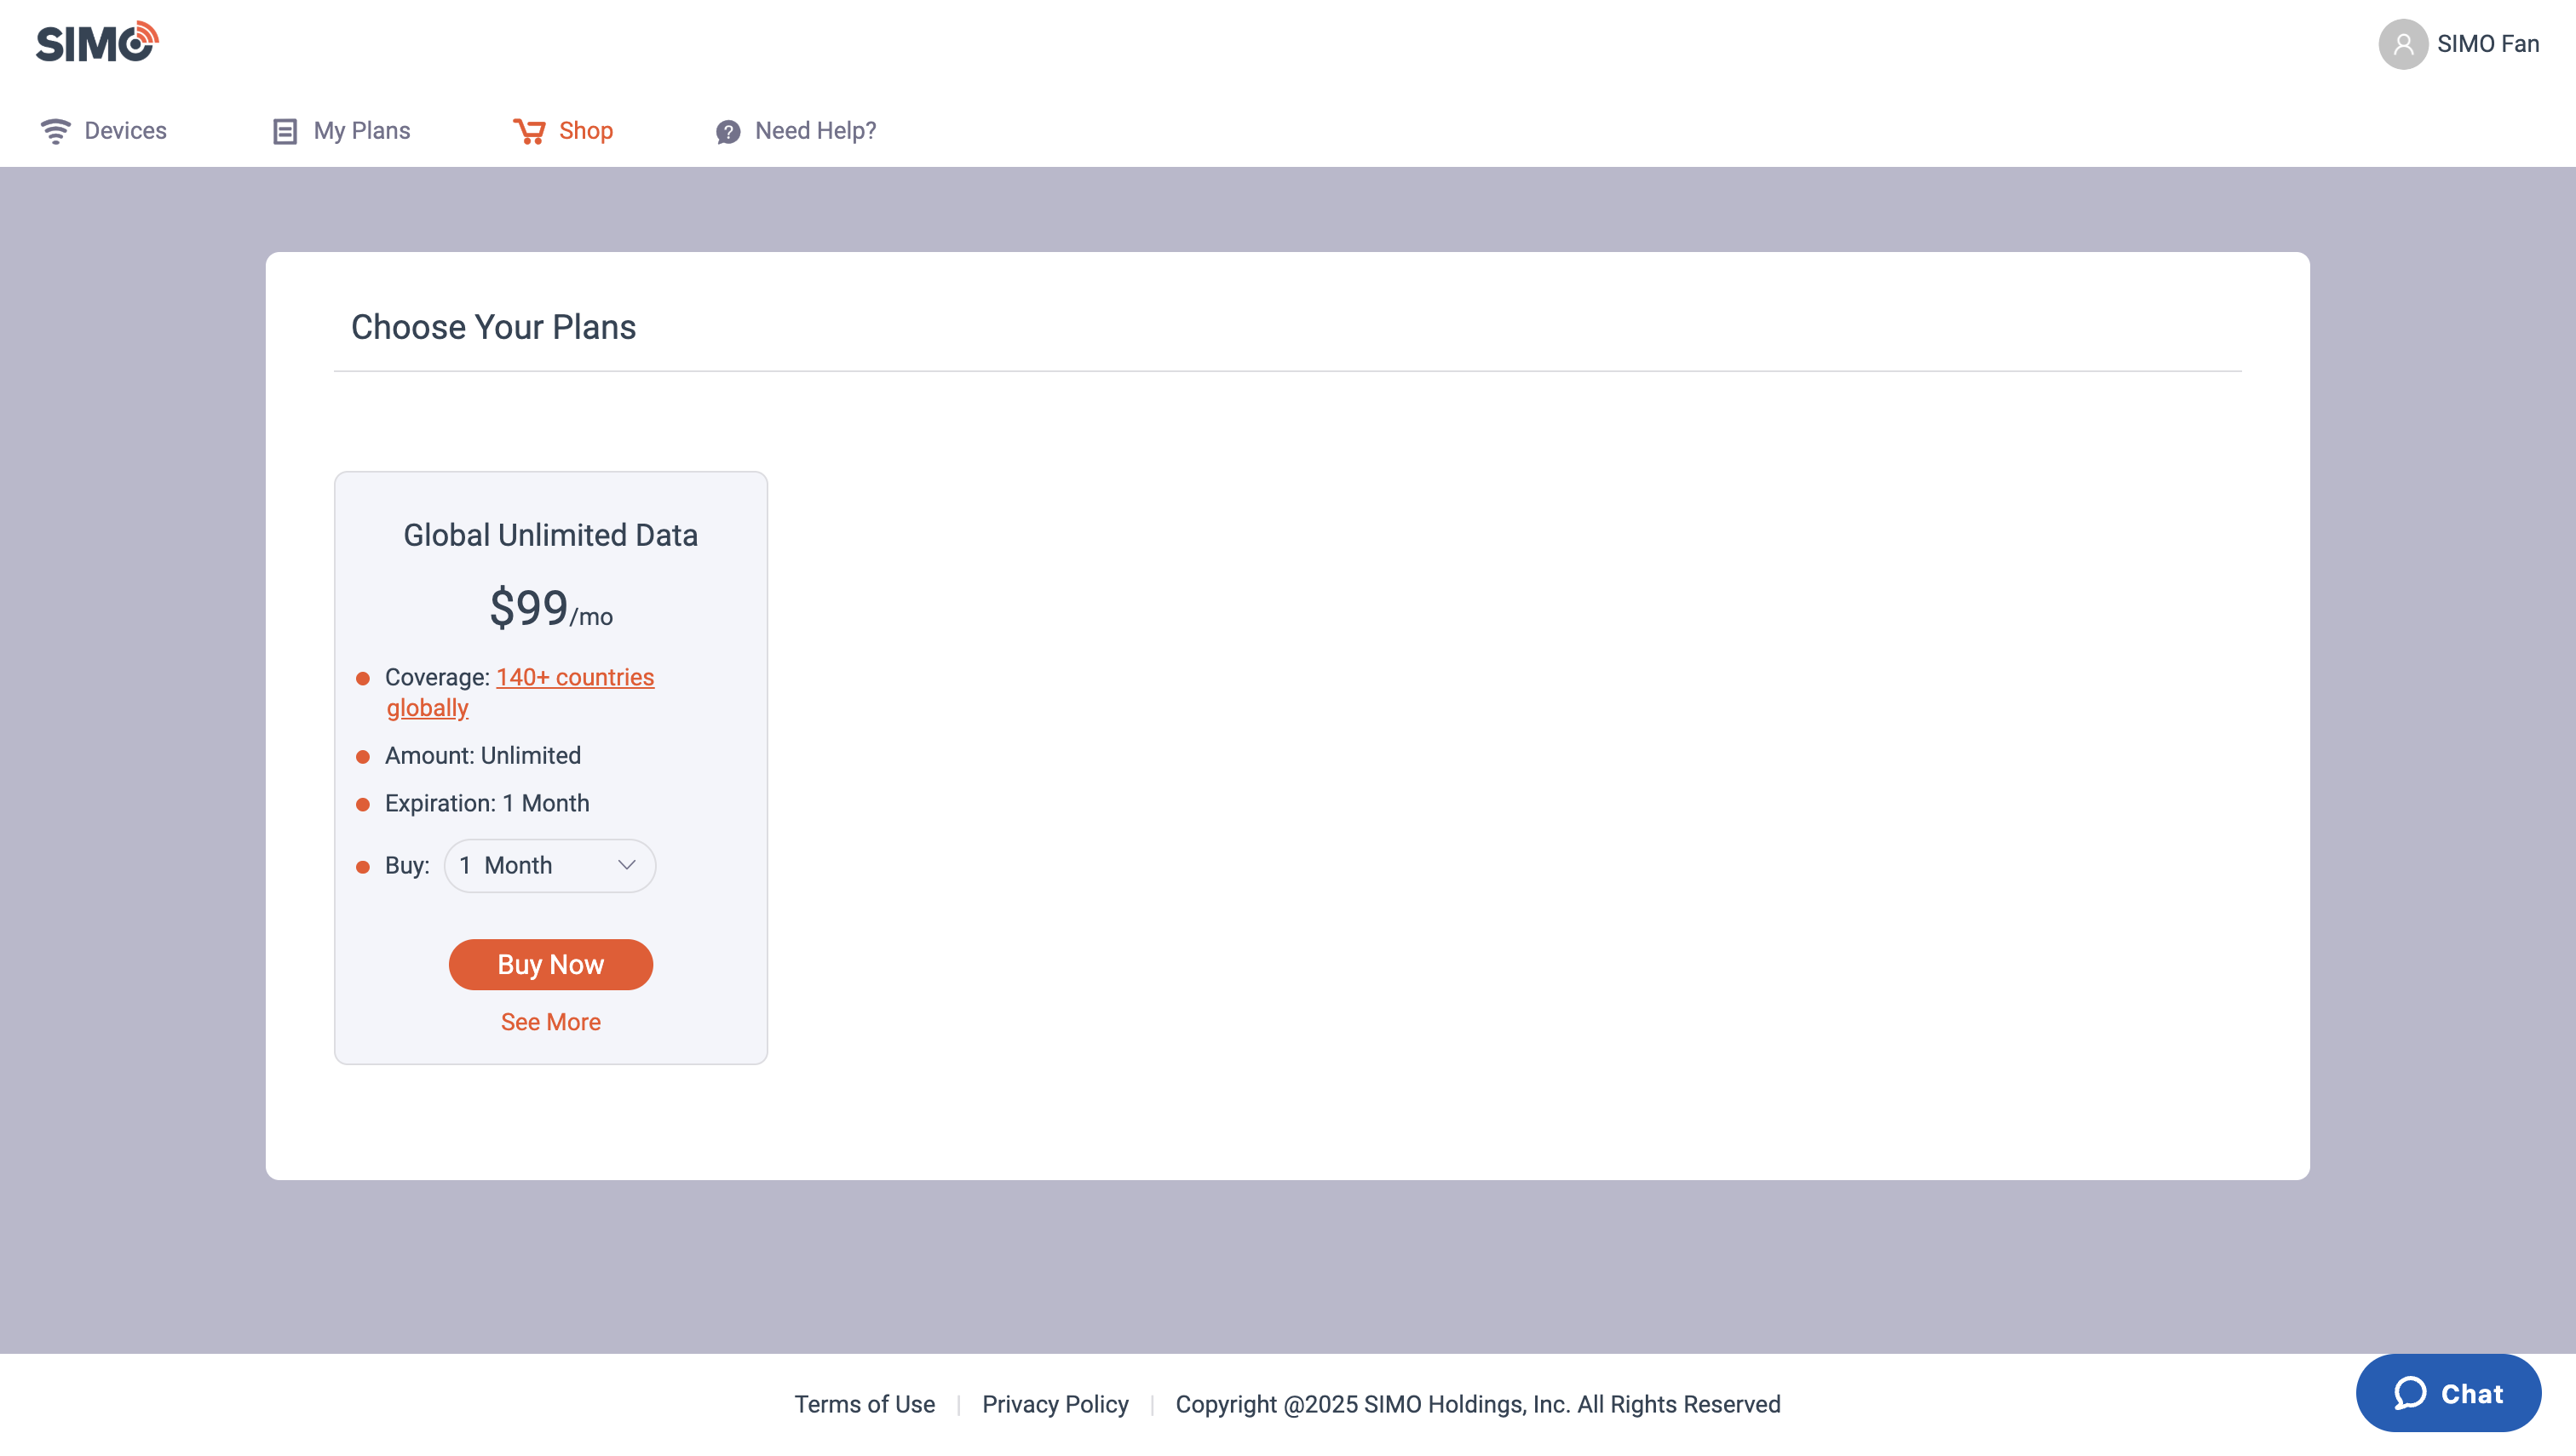Open the SIMO Fan user avatar

(2402, 44)
